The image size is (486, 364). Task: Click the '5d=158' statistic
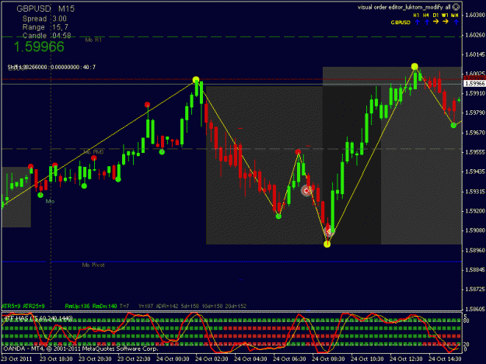tap(190, 306)
